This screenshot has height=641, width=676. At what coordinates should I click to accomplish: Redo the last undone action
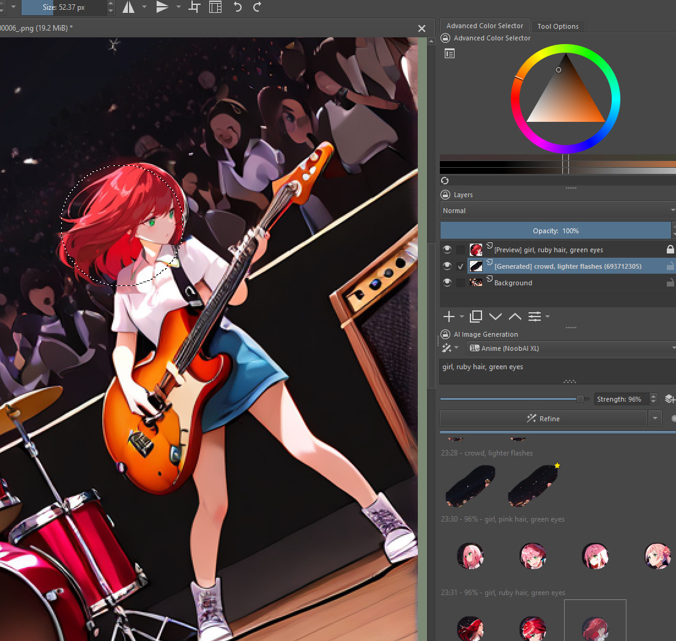257,7
